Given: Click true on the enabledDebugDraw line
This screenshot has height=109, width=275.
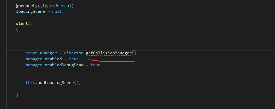Looking at the screenshot, I should point(95,65).
